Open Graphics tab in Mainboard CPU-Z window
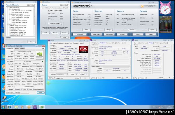Viewport: 175px width, 115px height. tap(118, 43)
